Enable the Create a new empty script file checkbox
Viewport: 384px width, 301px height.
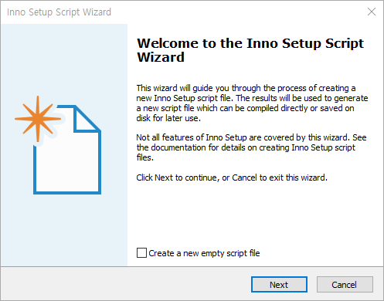(141, 253)
